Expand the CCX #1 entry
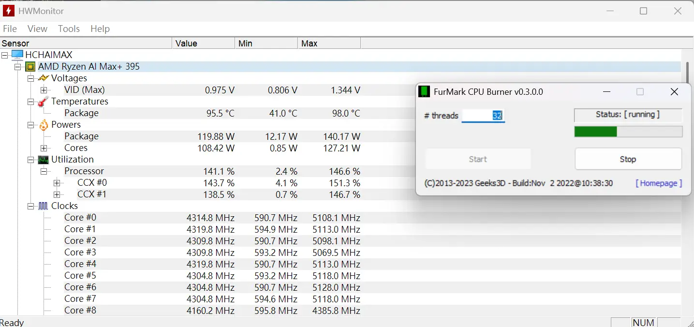Viewport: 694px width, 327px height. coord(57,194)
